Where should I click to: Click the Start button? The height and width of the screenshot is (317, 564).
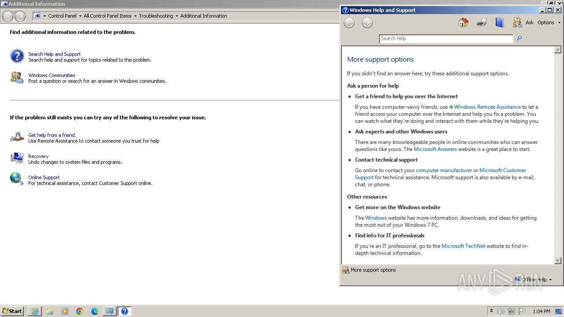coord(12,311)
